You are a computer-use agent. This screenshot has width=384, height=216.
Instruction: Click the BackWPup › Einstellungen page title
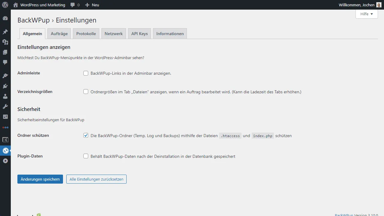[57, 20]
